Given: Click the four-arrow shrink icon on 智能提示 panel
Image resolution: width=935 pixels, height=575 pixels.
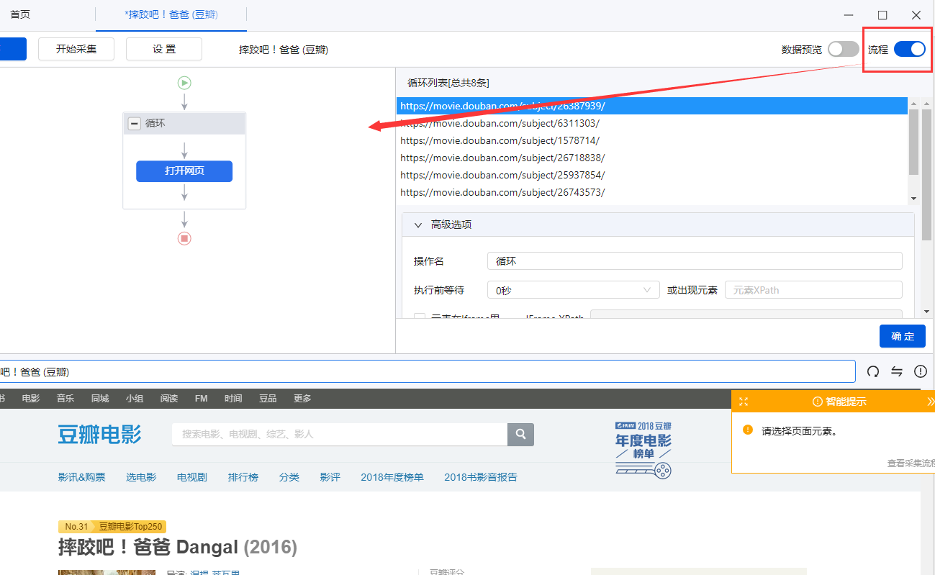Looking at the screenshot, I should click(744, 402).
